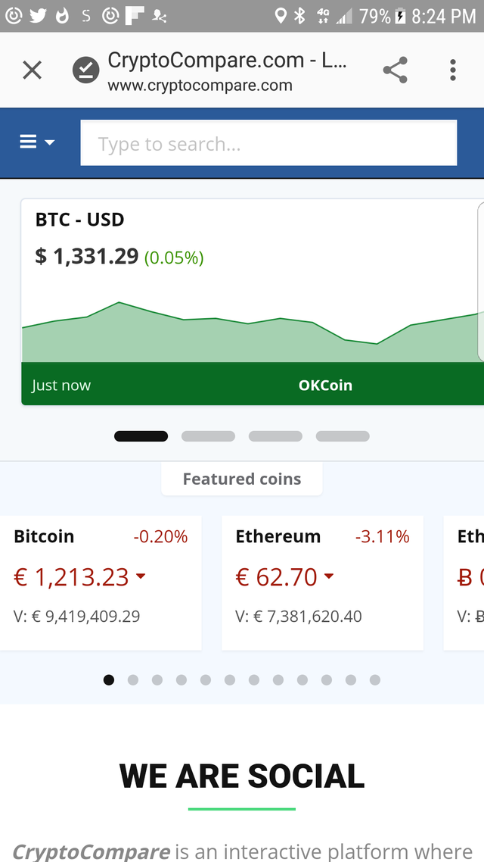Tap the site security info icon
484x862 pixels.
click(86, 70)
